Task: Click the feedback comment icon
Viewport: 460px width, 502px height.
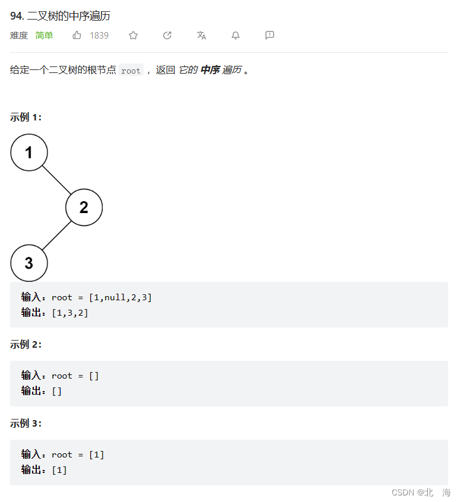Action: coord(269,35)
